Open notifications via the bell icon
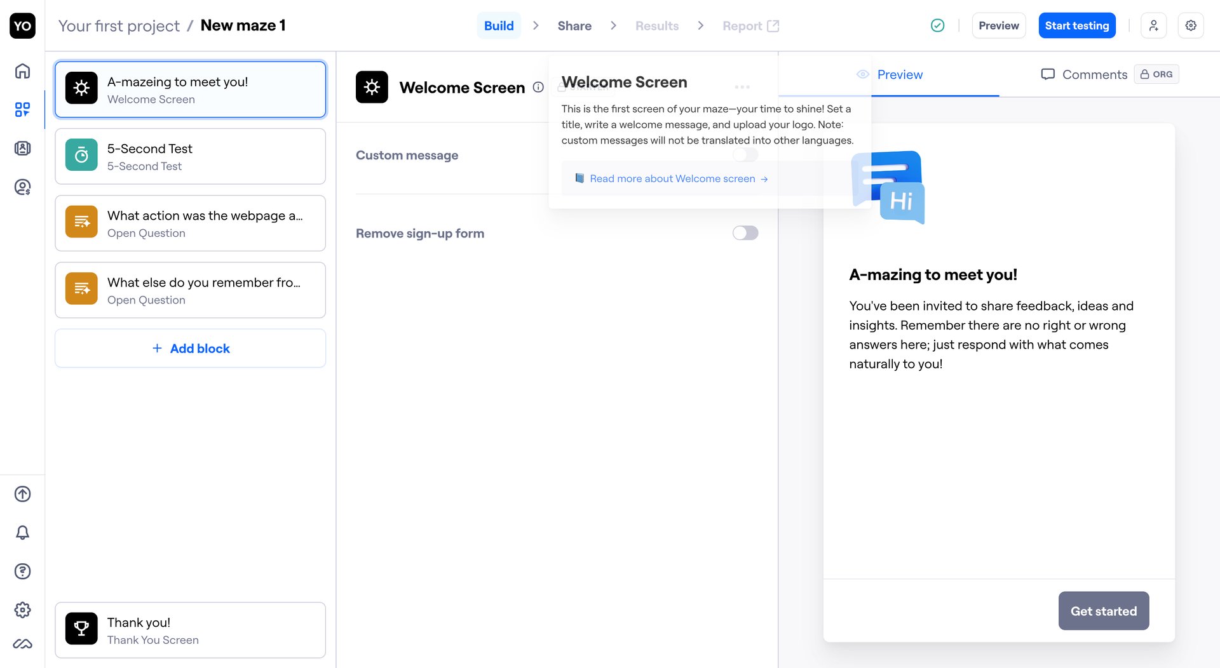 (22, 533)
